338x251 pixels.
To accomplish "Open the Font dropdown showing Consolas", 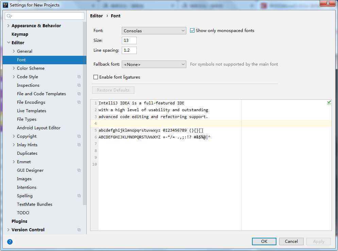I will point(154,31).
